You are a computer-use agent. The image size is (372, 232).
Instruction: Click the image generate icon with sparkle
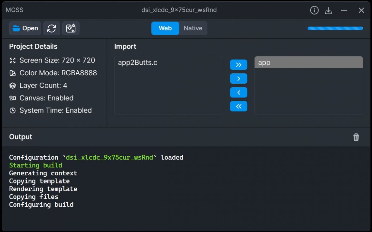coord(71,28)
